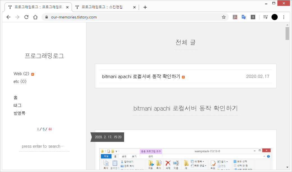The width and height of the screenshot is (292, 172).
Task: View site info via the lock icon
Action: click(47, 17)
